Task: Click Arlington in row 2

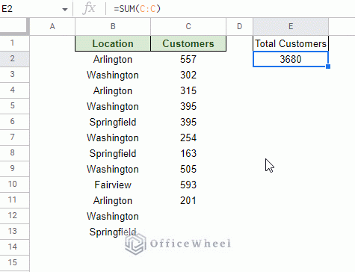Action: point(113,59)
